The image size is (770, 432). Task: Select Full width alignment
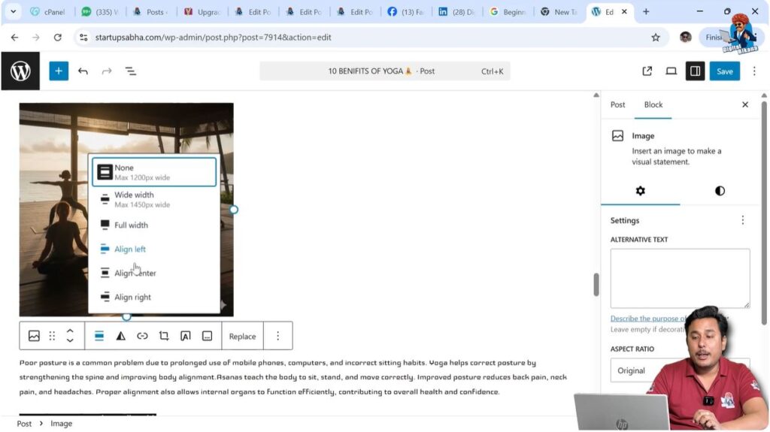[x=154, y=225]
